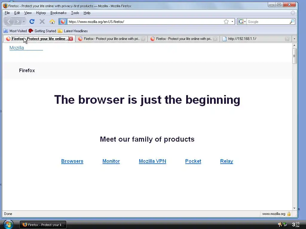Reload the current page
The width and height of the screenshot is (306, 229).
pyautogui.click(x=32, y=21)
